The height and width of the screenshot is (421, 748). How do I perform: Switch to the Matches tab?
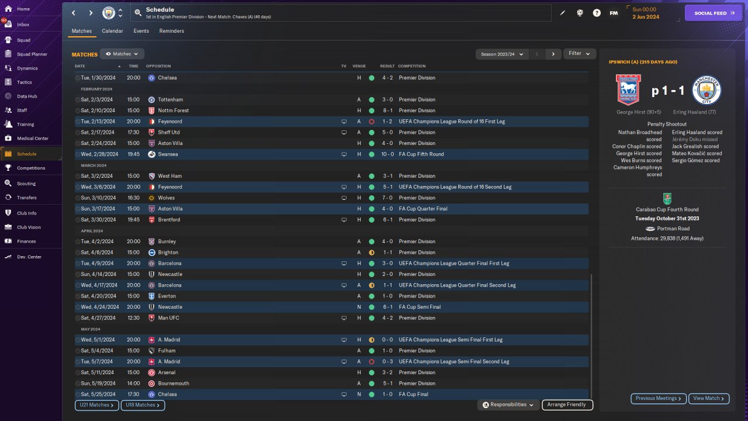click(82, 31)
